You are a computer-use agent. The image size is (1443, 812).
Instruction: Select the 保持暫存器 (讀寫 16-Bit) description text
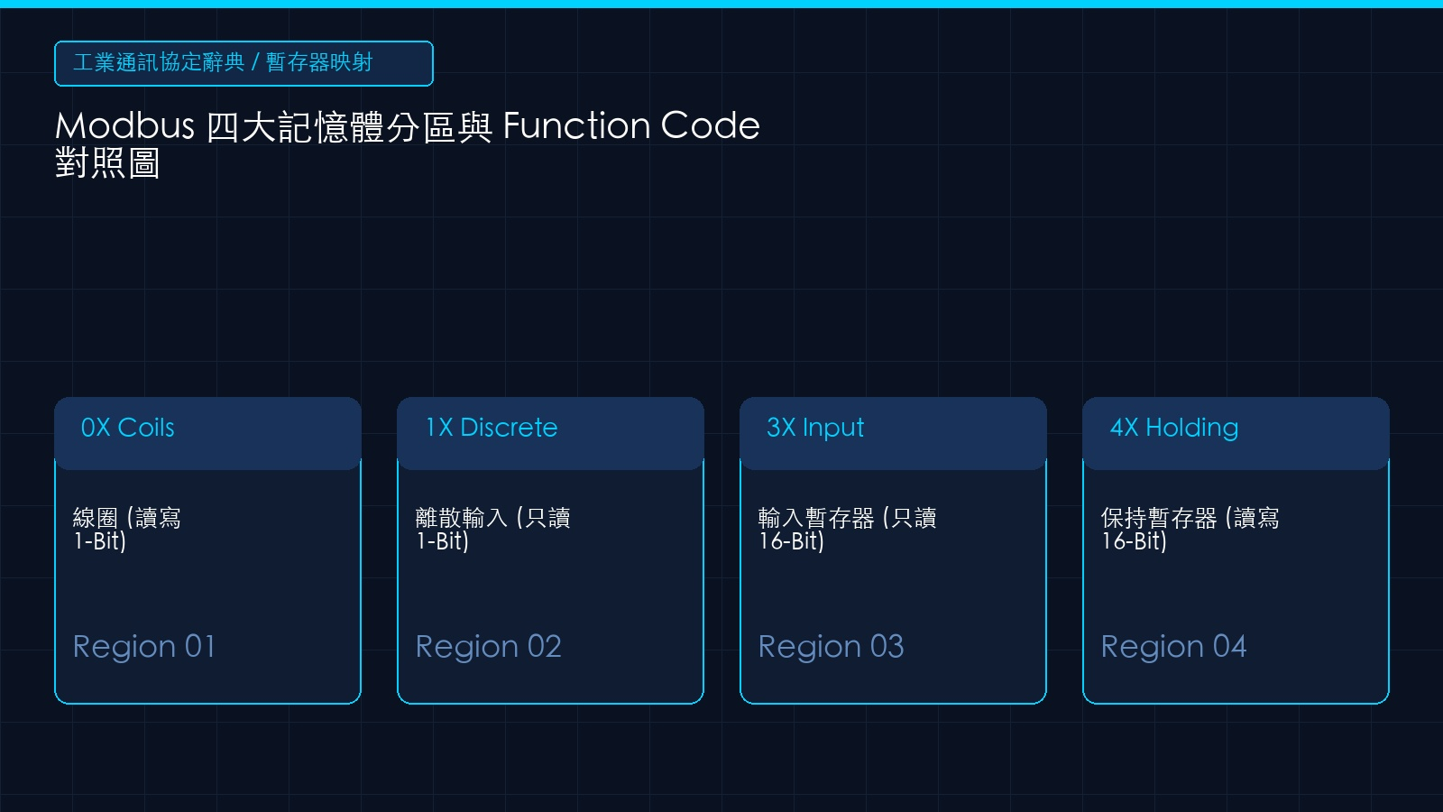click(1190, 530)
